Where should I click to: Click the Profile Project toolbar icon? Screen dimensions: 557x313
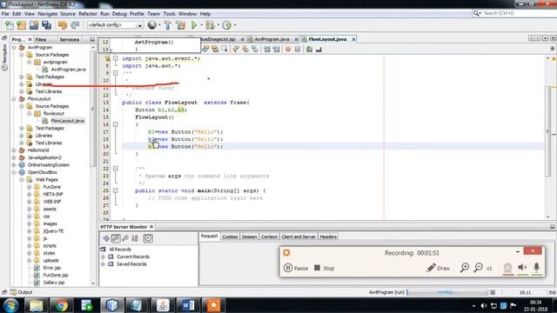tap(226, 25)
